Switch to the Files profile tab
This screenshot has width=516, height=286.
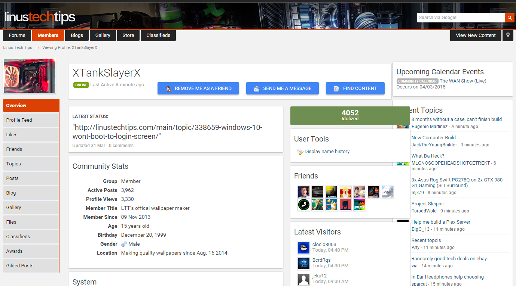31,222
